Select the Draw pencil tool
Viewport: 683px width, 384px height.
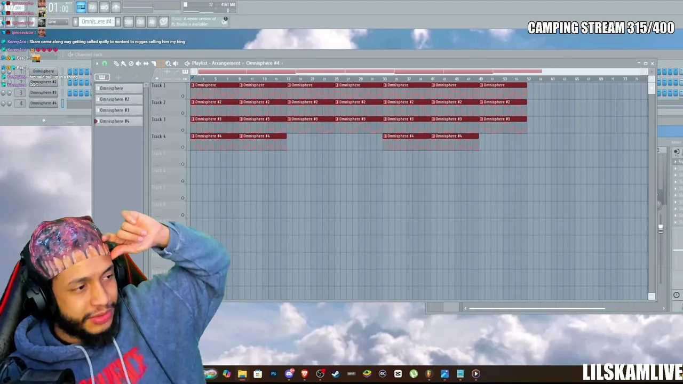(x=116, y=63)
